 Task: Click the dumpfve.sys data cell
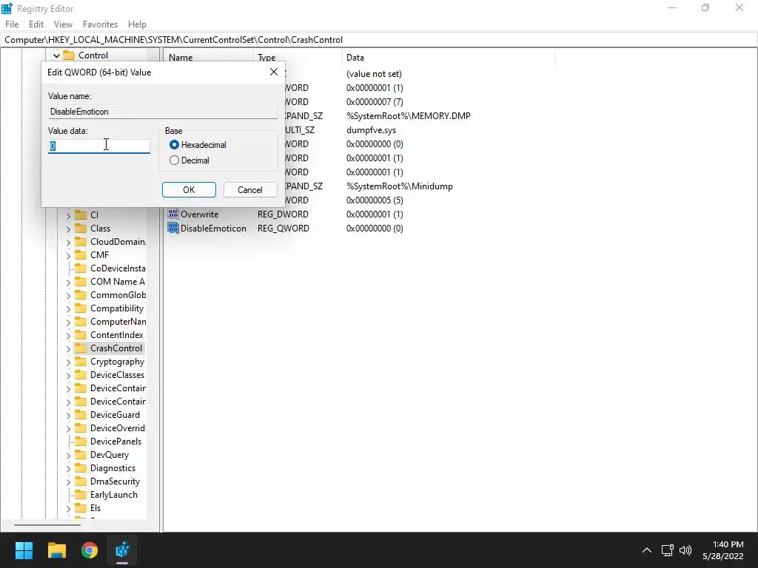[x=372, y=130]
